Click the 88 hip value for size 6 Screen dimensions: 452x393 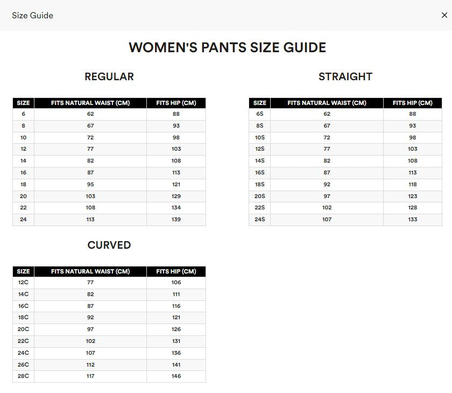coord(175,114)
